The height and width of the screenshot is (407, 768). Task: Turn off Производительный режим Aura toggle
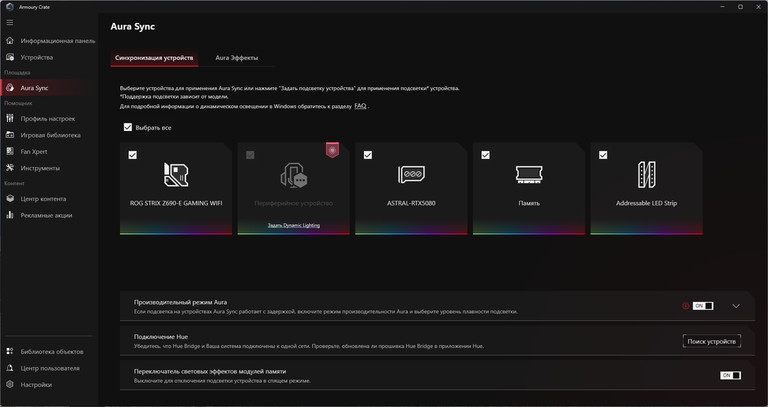coord(703,306)
